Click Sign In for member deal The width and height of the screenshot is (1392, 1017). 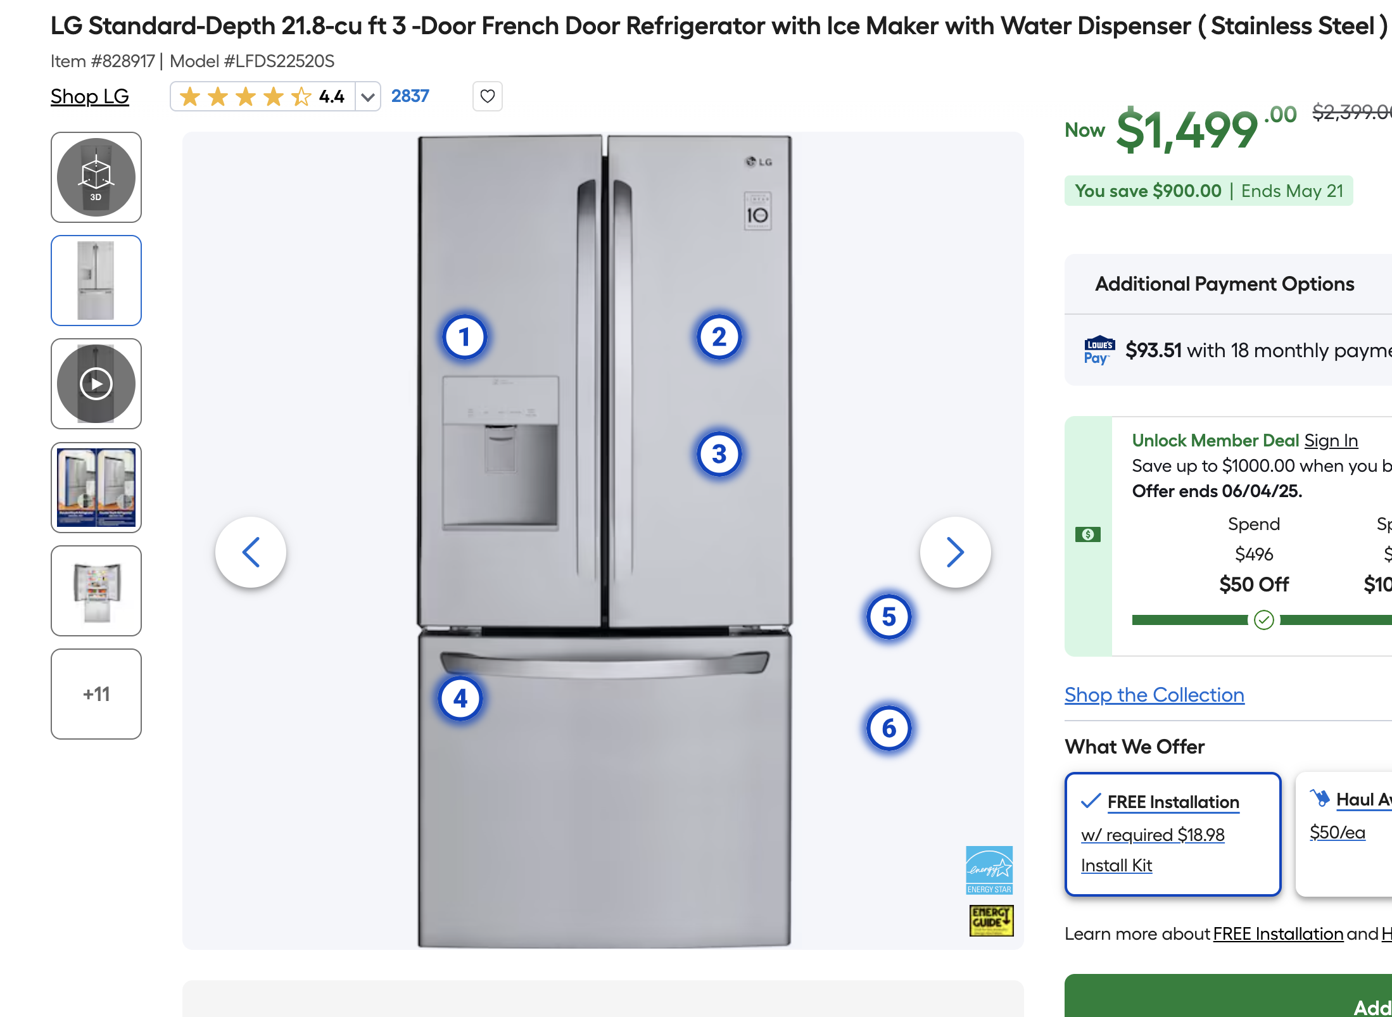pos(1331,440)
